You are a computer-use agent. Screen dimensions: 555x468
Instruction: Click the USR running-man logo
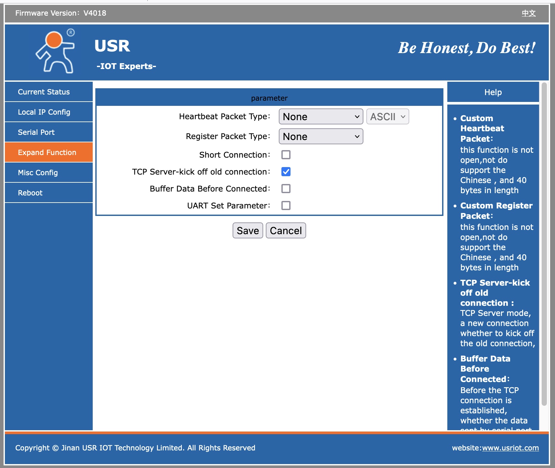click(56, 51)
